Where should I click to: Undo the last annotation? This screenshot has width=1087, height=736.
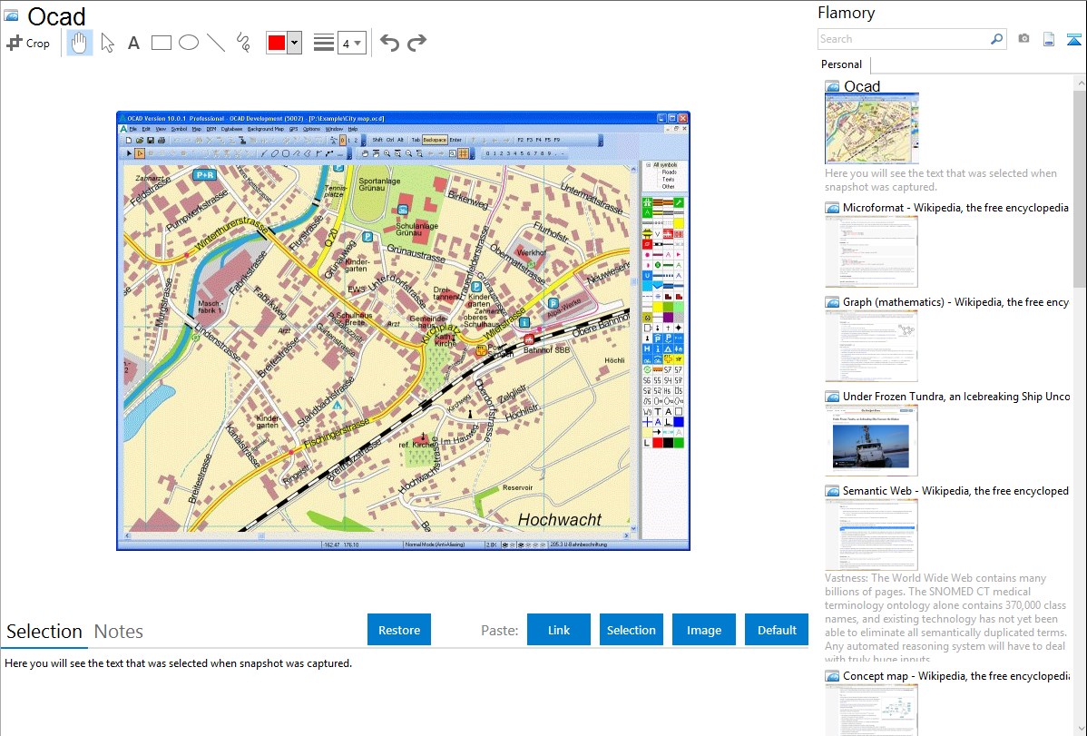(x=389, y=43)
